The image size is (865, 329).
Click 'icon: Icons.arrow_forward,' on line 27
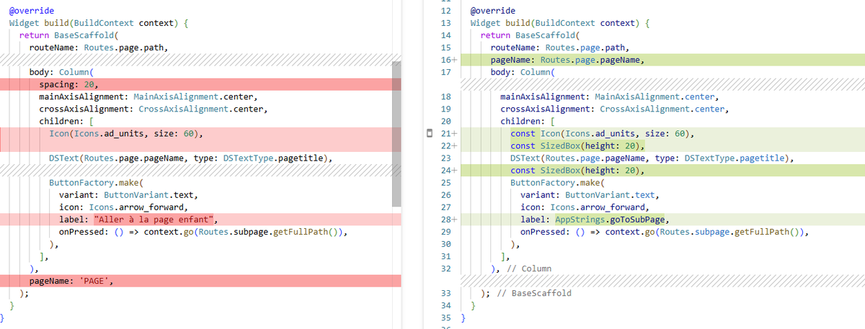(584, 207)
